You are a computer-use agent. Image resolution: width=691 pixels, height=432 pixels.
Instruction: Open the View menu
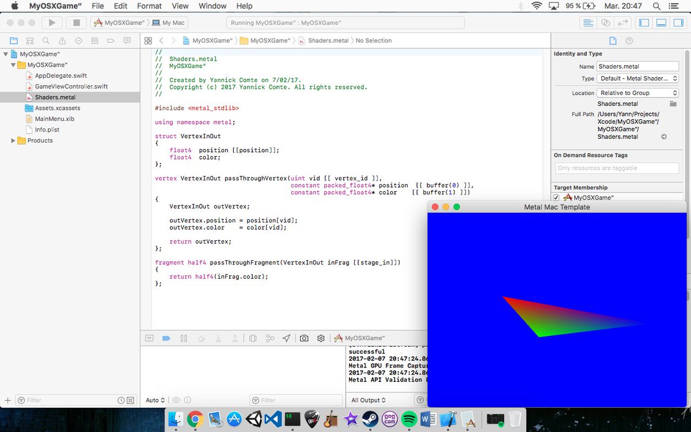point(180,6)
